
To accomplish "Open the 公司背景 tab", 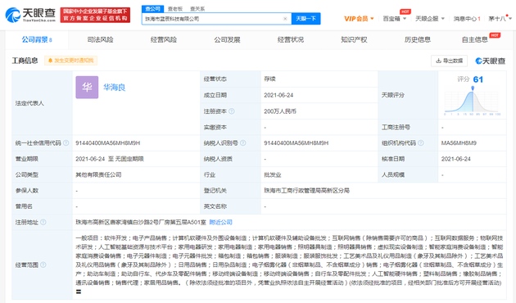I will [x=37, y=40].
